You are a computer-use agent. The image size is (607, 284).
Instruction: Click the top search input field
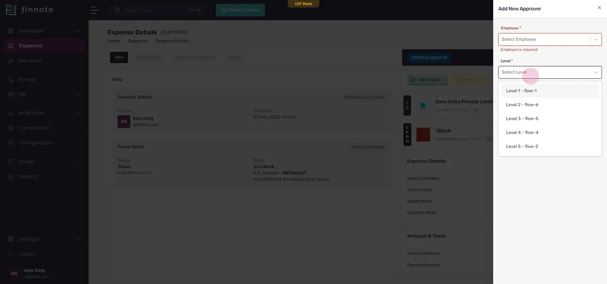[x=158, y=10]
